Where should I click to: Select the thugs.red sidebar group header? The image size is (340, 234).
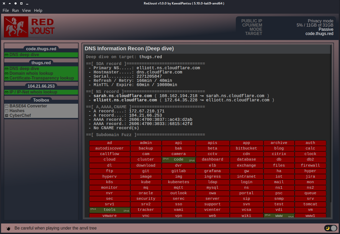coord(41,63)
